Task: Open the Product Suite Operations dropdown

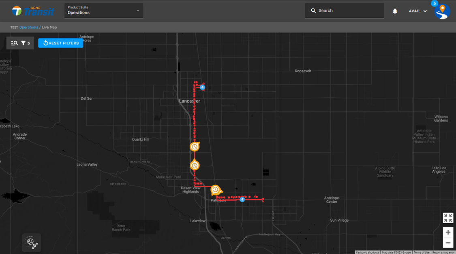Action: click(103, 10)
